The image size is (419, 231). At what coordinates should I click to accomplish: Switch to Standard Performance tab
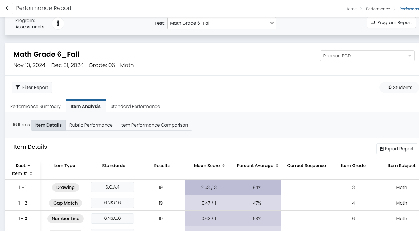point(135,106)
